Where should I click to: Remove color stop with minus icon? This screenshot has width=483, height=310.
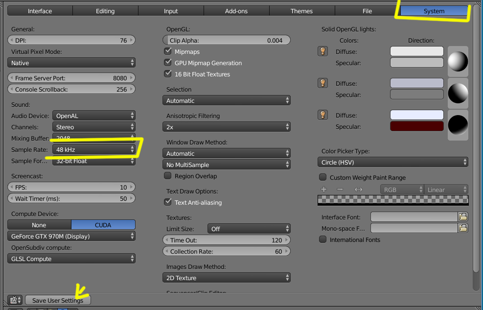pos(340,190)
